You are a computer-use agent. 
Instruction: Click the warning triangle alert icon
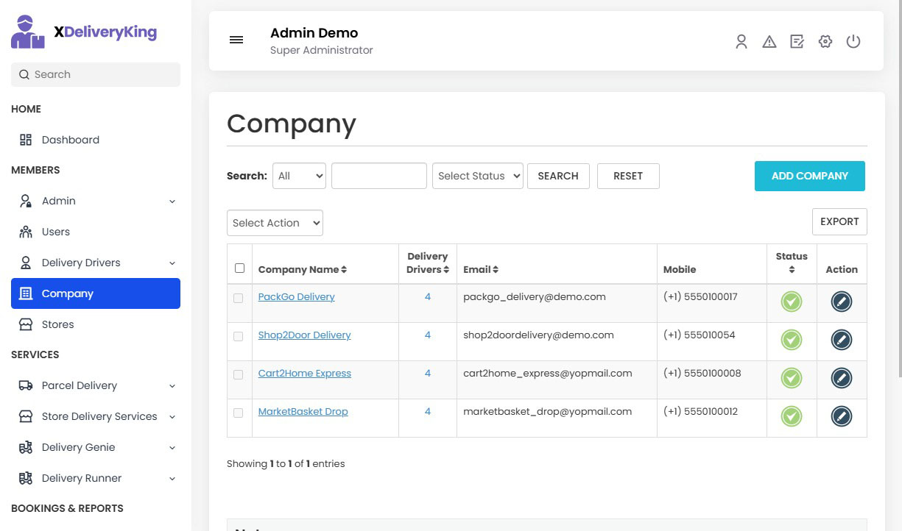pos(769,42)
